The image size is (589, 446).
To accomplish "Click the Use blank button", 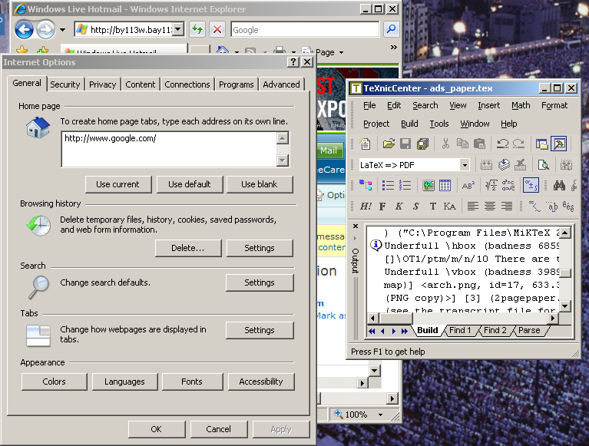I will tap(260, 184).
